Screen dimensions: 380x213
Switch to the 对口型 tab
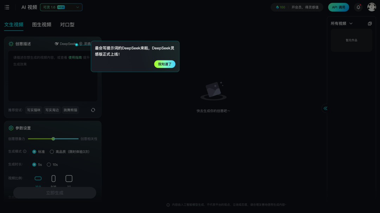[67, 25]
